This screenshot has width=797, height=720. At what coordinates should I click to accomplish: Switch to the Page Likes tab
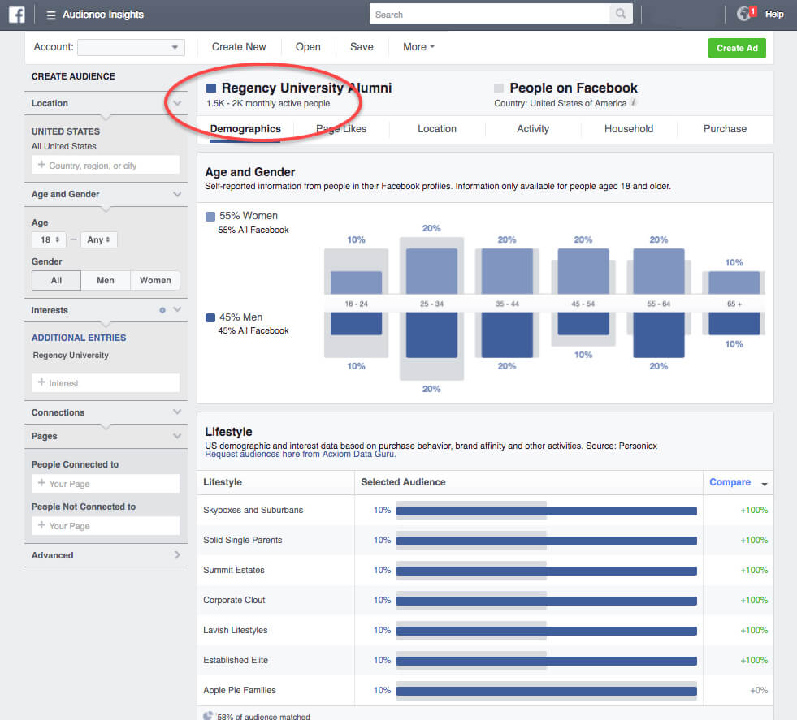(340, 128)
